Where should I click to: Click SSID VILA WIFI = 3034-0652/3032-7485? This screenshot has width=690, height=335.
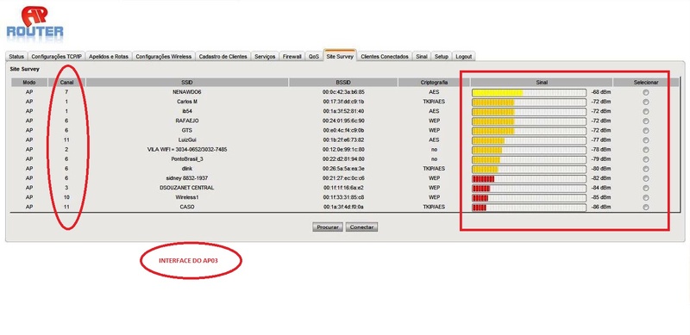(187, 150)
